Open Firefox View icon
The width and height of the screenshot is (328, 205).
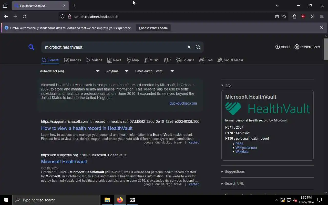(x=5, y=6)
